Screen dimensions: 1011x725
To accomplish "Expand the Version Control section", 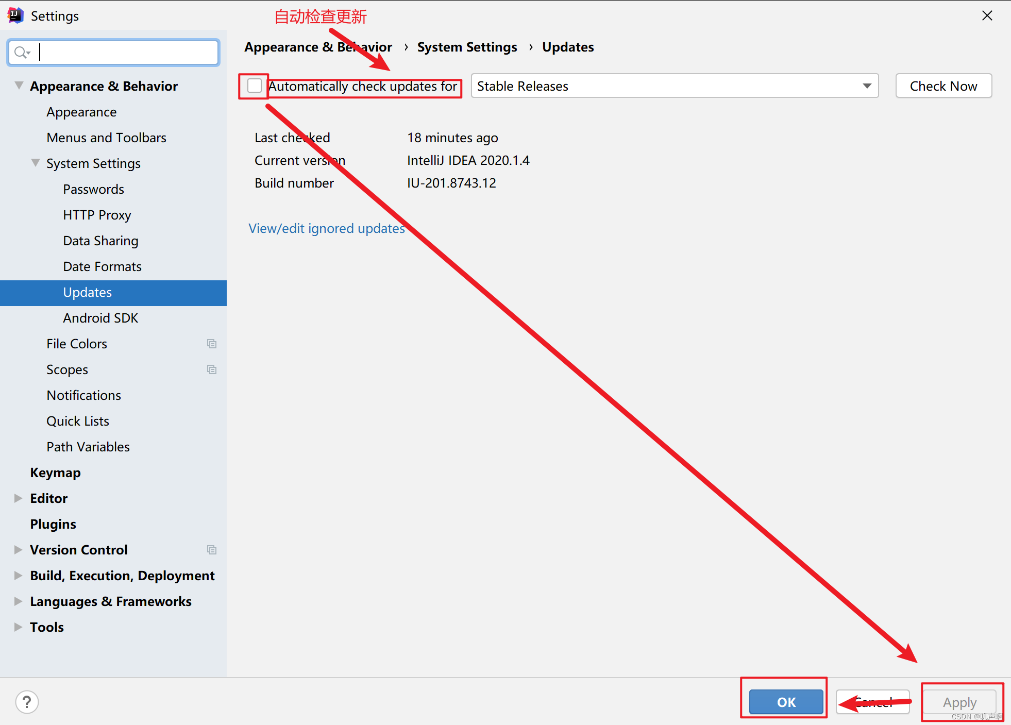I will tap(18, 550).
